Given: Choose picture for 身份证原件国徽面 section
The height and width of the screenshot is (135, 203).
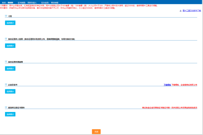Looking at the screenshot, I should [10, 68].
